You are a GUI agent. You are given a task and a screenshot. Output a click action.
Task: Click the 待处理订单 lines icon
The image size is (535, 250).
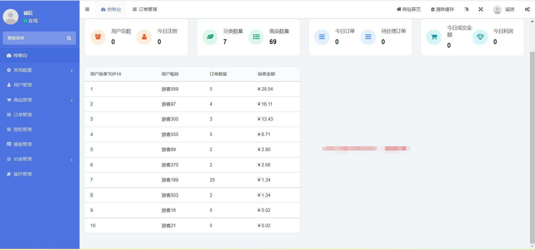[368, 37]
